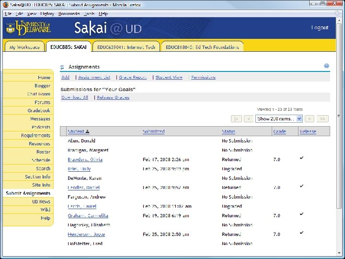
Task: Open Requirements in the sidebar
Action: (35, 135)
